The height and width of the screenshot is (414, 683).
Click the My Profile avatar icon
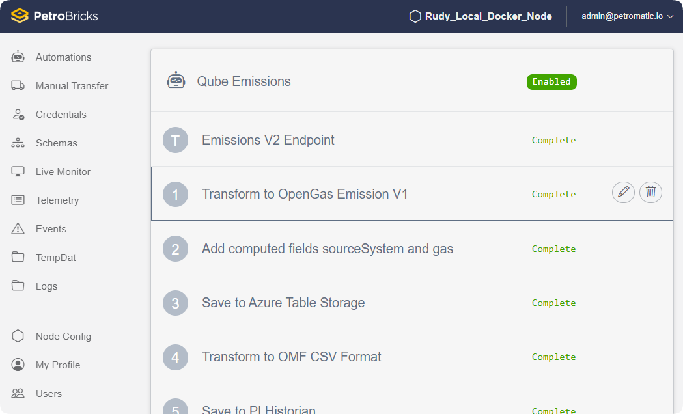coord(18,365)
